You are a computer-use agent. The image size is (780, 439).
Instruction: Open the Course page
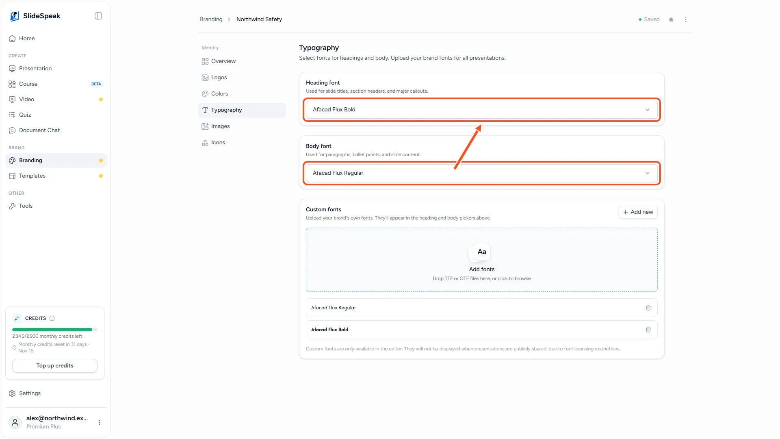tap(56, 84)
